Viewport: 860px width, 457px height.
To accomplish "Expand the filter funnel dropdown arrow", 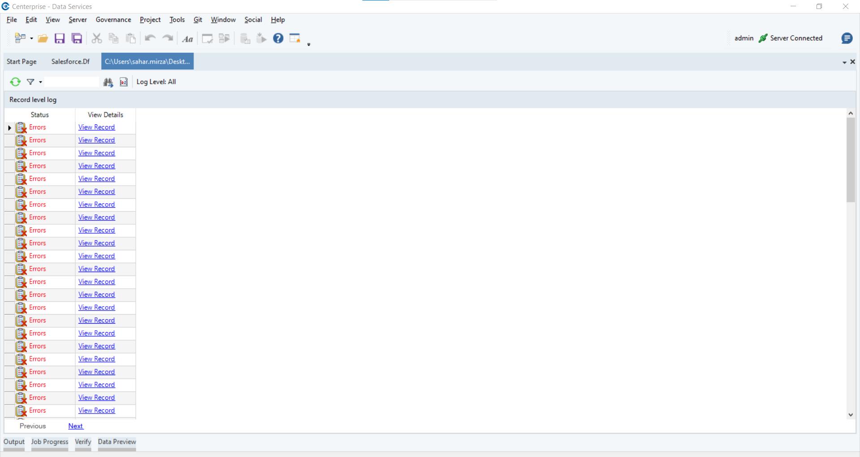I will coord(40,82).
